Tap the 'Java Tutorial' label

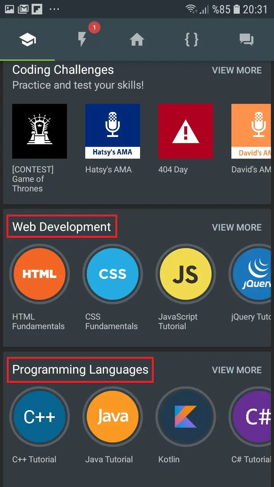[x=109, y=460]
